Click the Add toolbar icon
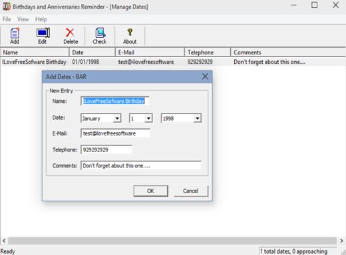This screenshot has height=255, width=346. [x=15, y=36]
